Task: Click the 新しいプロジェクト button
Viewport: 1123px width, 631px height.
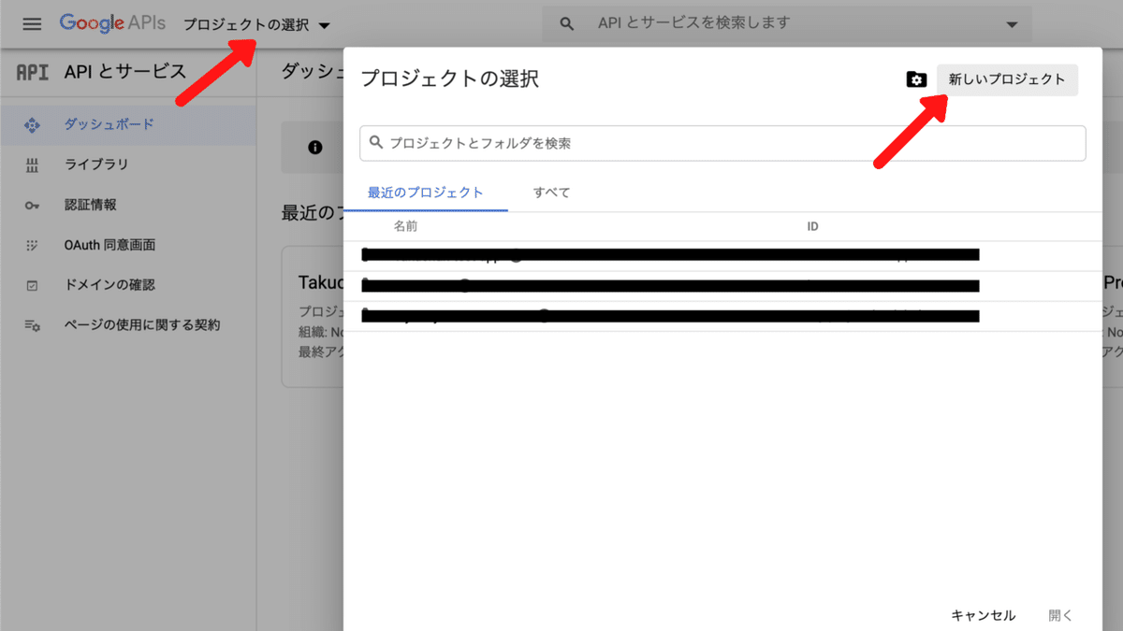Action: [1007, 80]
